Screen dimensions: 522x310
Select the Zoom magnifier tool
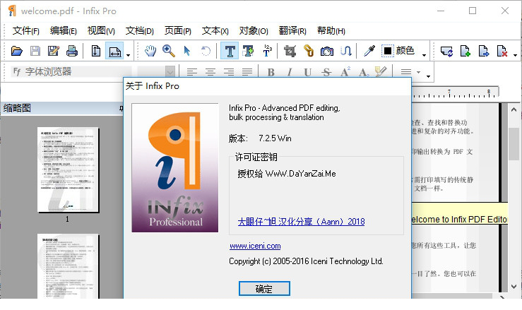click(168, 51)
